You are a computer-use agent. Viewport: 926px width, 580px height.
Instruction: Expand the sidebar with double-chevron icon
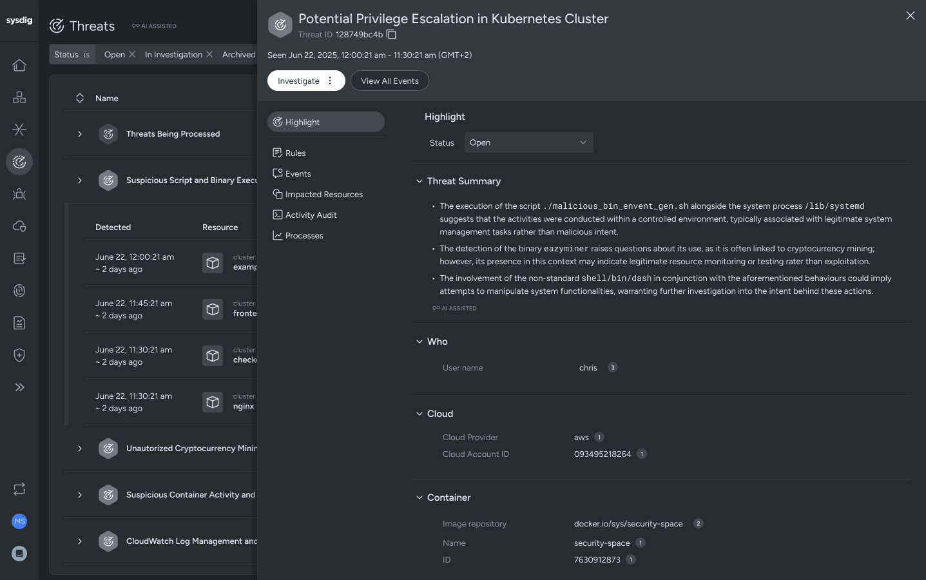[19, 387]
